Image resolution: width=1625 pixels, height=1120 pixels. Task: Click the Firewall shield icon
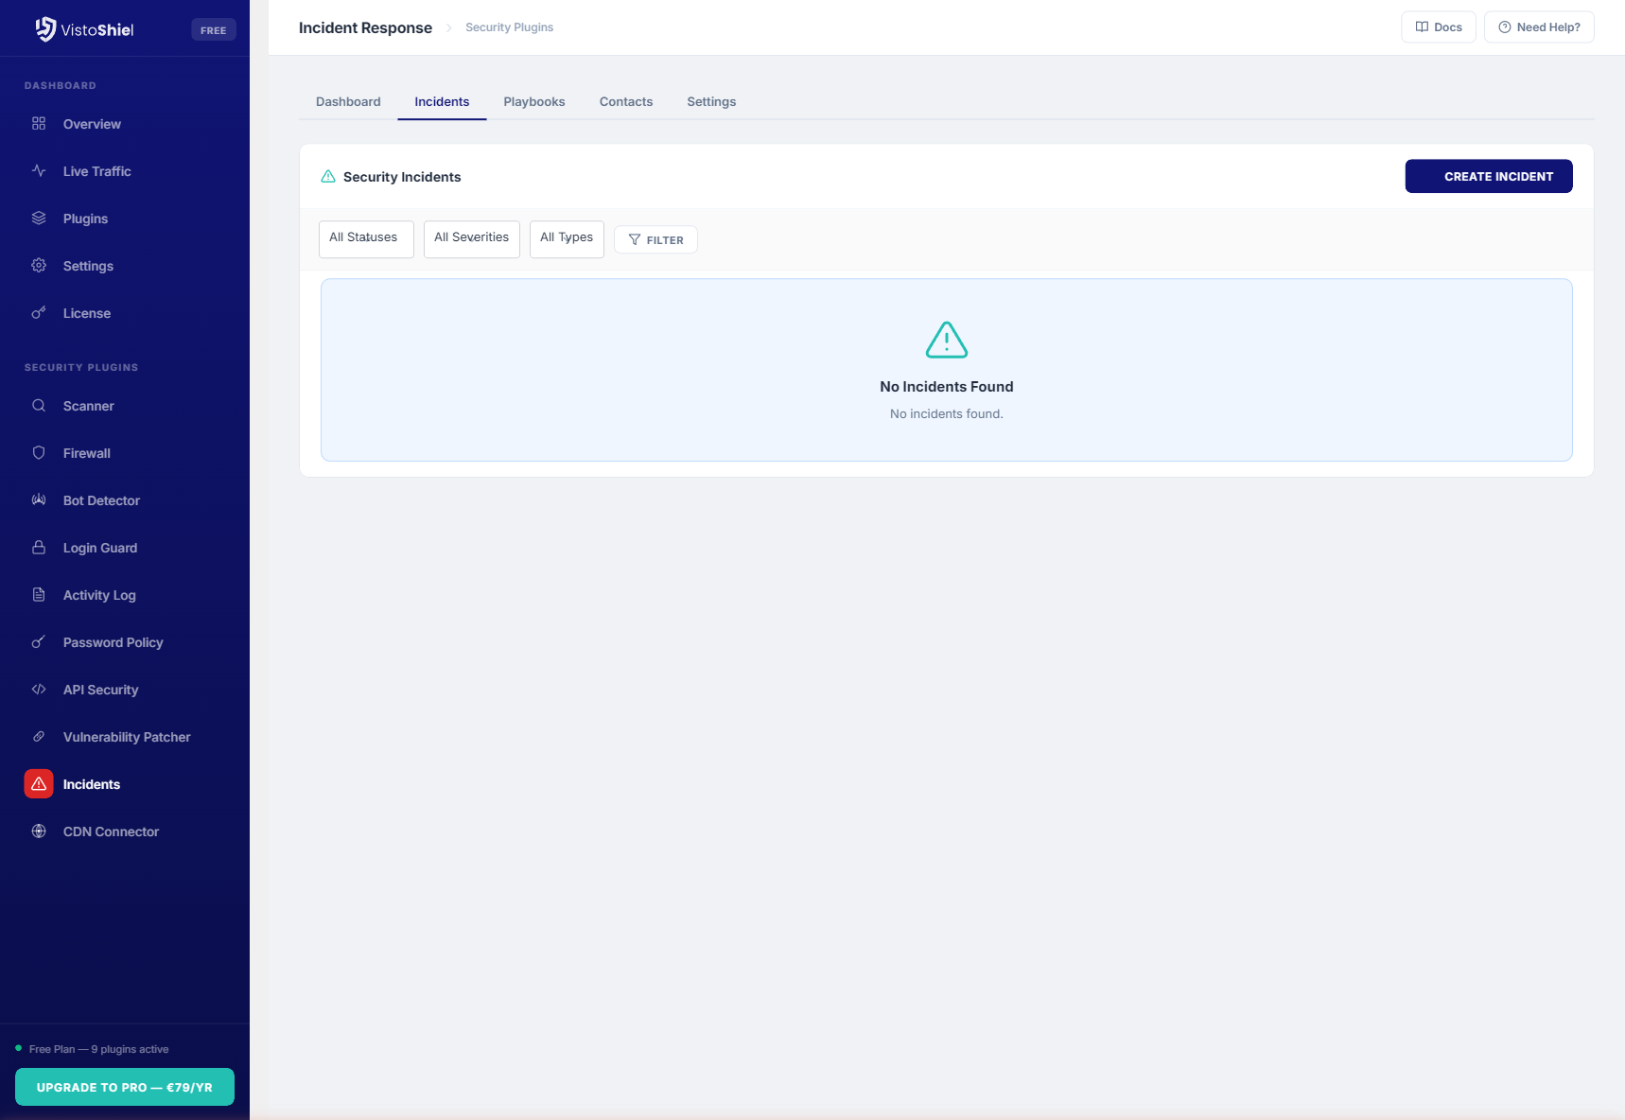39,452
